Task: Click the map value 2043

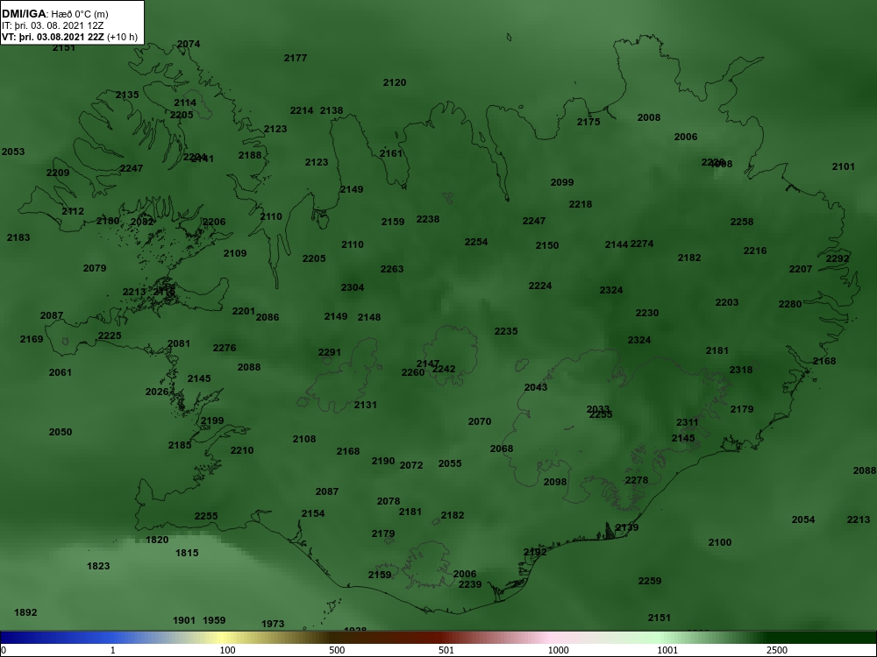Action: pyautogui.click(x=536, y=388)
